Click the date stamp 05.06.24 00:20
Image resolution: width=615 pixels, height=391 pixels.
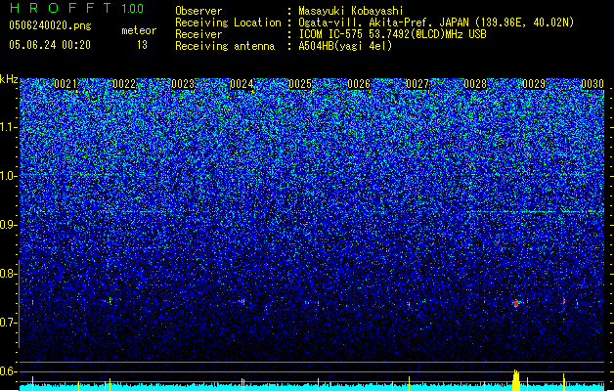(50, 45)
